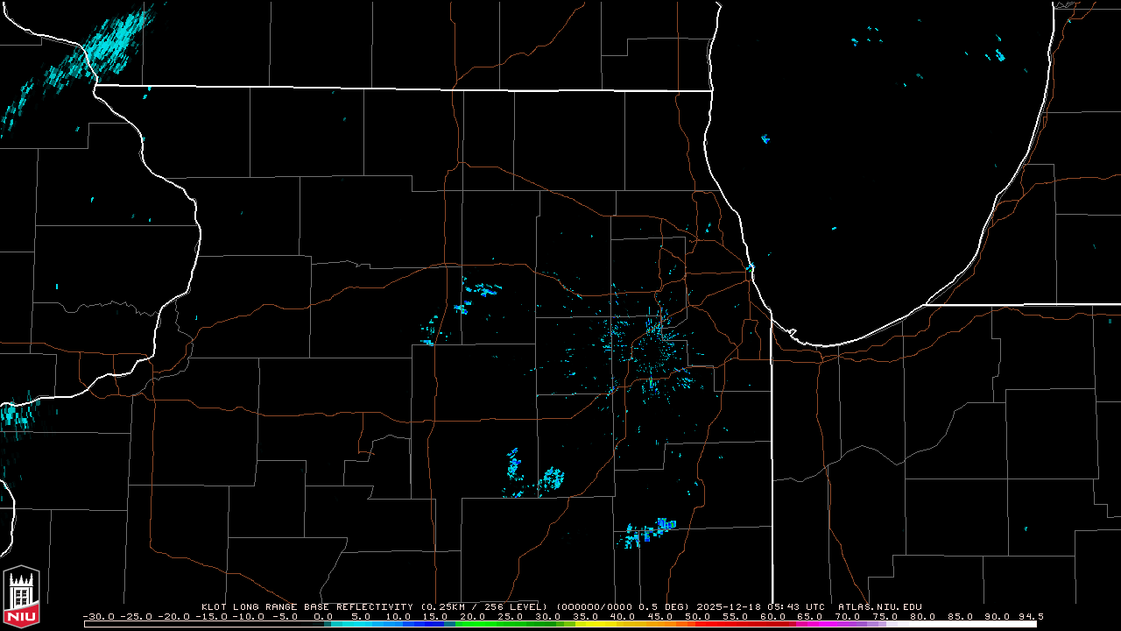Click the cyan echo patch on the left edge

point(16,415)
